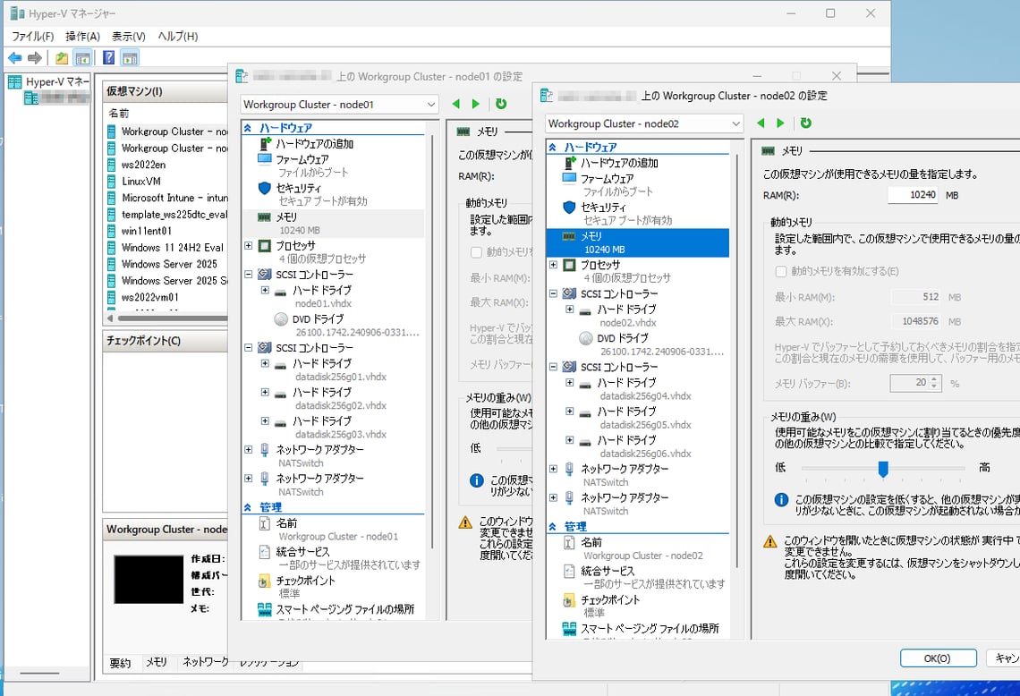This screenshot has width=1020, height=696.
Task: Select ws2022vm01 in virtual machines list
Action: [149, 297]
